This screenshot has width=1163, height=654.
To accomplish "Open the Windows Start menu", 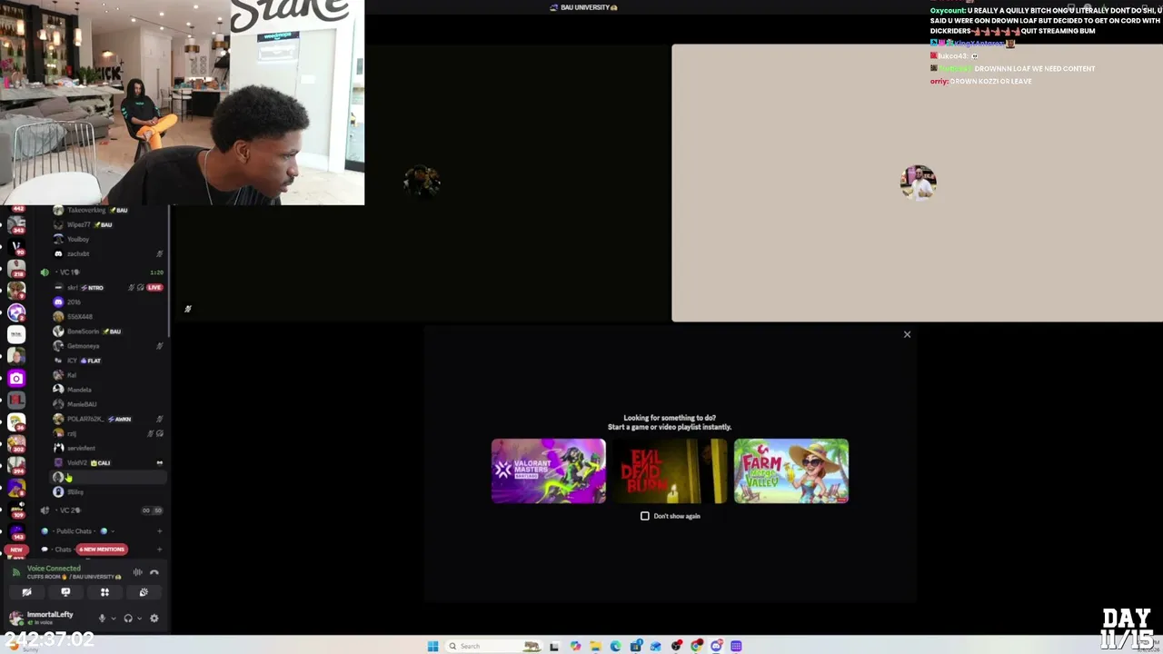I will [432, 646].
